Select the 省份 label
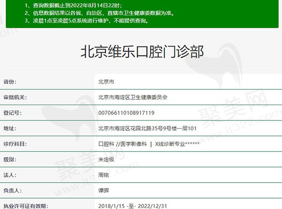Screen dimensions: 282x209 [x=10, y=82]
